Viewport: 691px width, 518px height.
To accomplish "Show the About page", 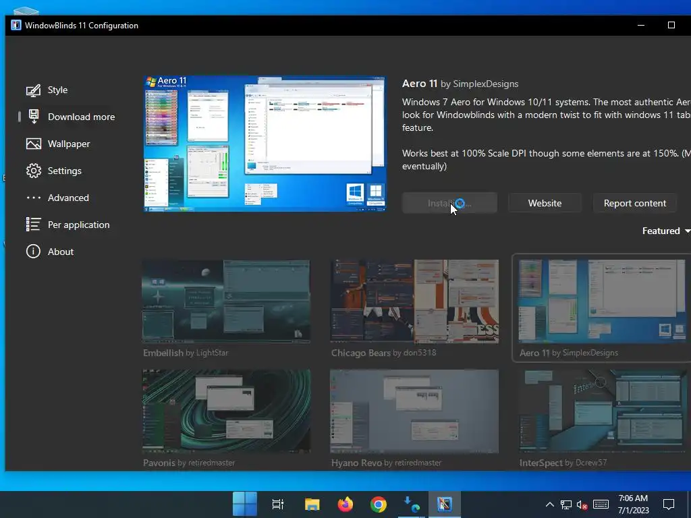I will tap(61, 252).
